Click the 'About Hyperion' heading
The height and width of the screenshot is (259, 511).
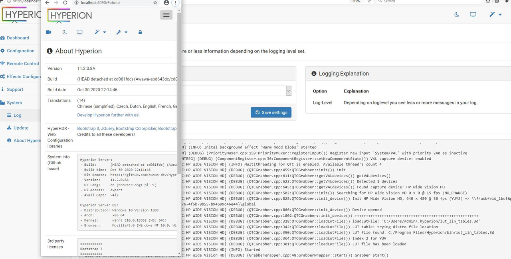[78, 51]
